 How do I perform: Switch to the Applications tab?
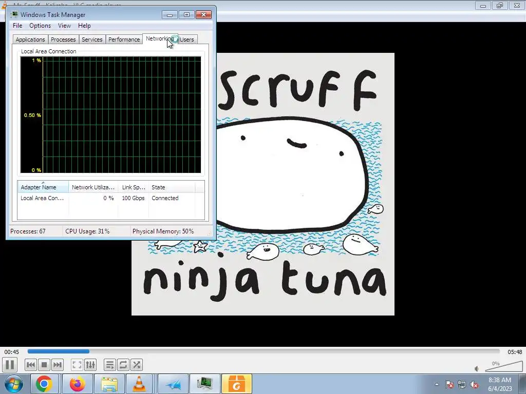[x=30, y=39]
